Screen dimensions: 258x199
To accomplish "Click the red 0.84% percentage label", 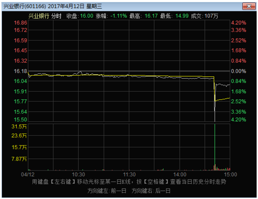I will 239,61.
